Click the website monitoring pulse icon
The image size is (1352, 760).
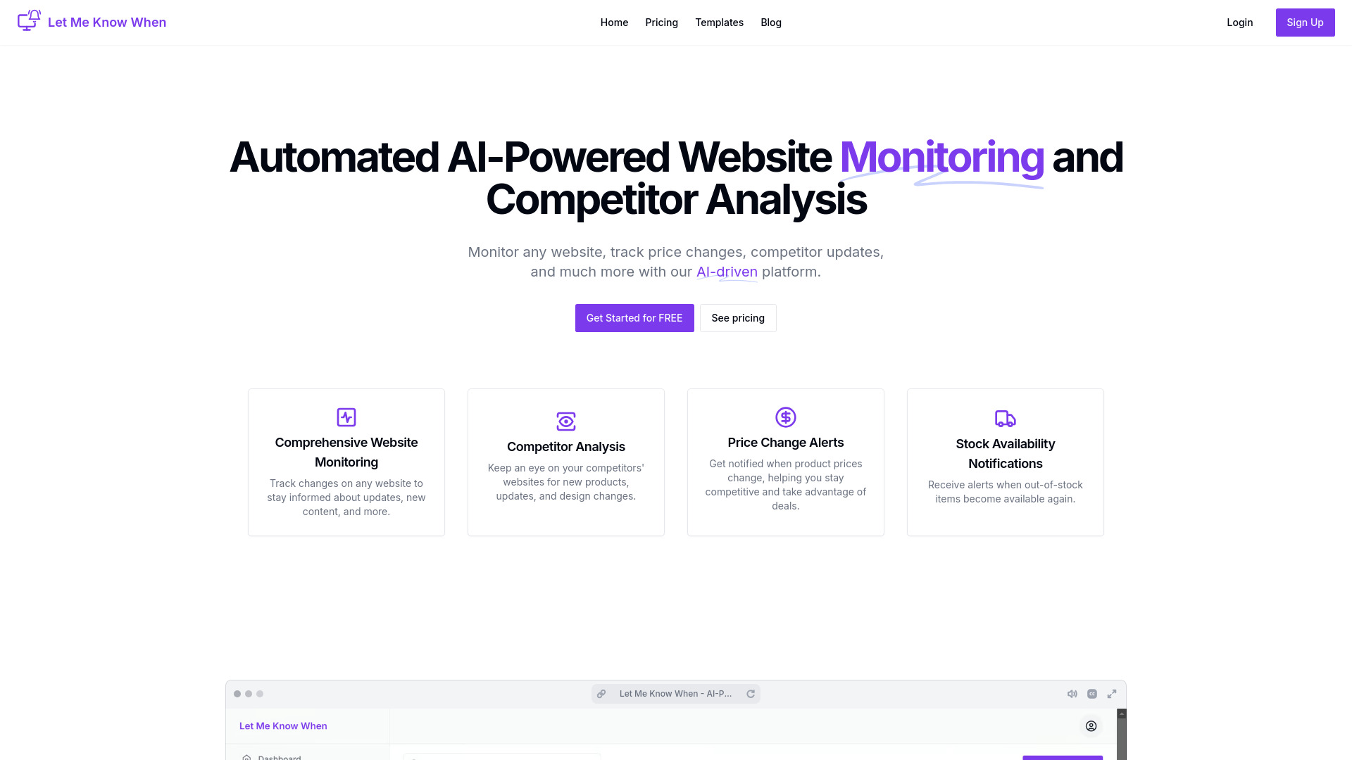(346, 417)
